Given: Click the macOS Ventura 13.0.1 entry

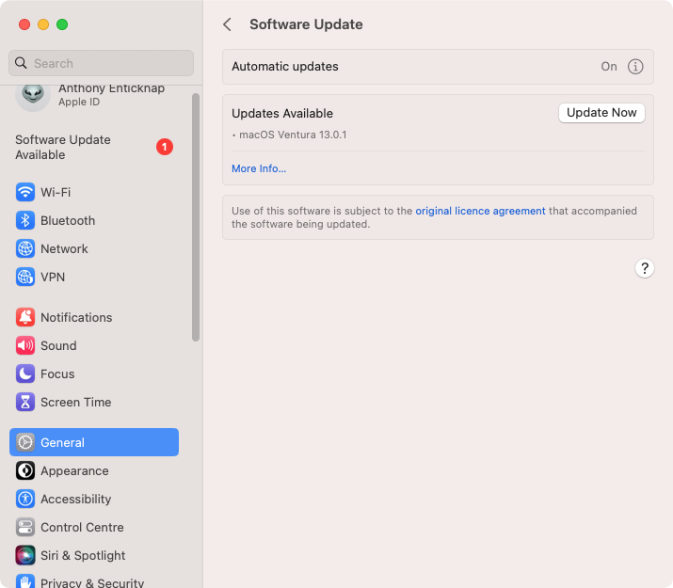Looking at the screenshot, I should click(293, 135).
